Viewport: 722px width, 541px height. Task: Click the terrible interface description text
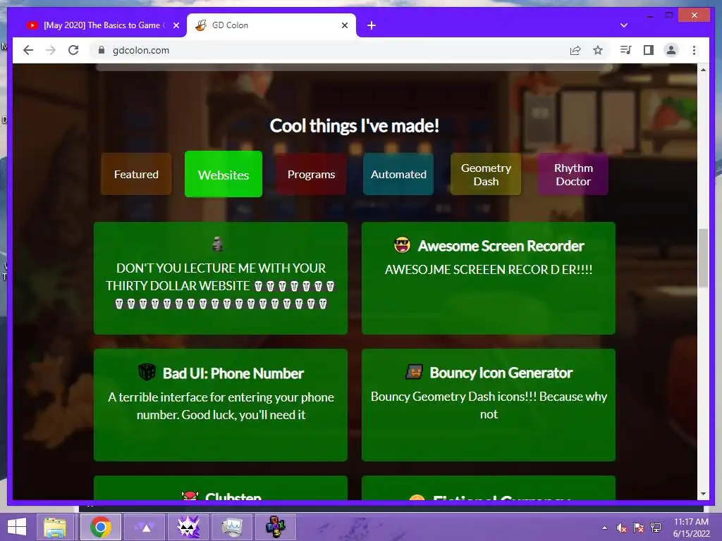(221, 406)
